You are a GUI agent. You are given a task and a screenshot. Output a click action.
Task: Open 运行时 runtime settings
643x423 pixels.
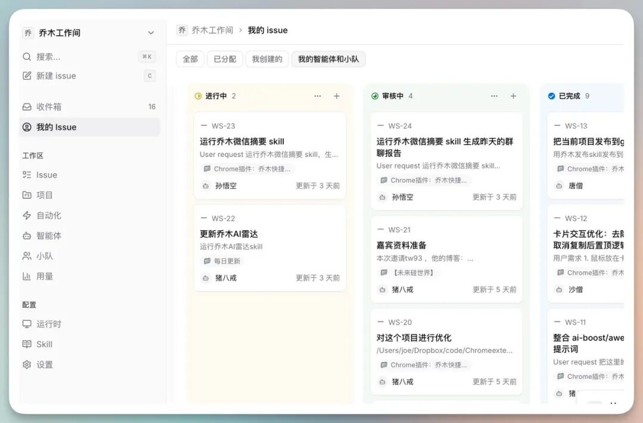click(x=89, y=324)
